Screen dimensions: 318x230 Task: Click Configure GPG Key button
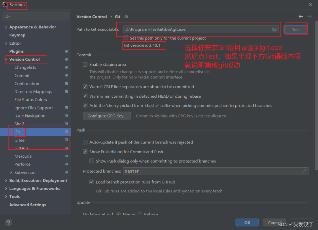pyautogui.click(x=107, y=116)
